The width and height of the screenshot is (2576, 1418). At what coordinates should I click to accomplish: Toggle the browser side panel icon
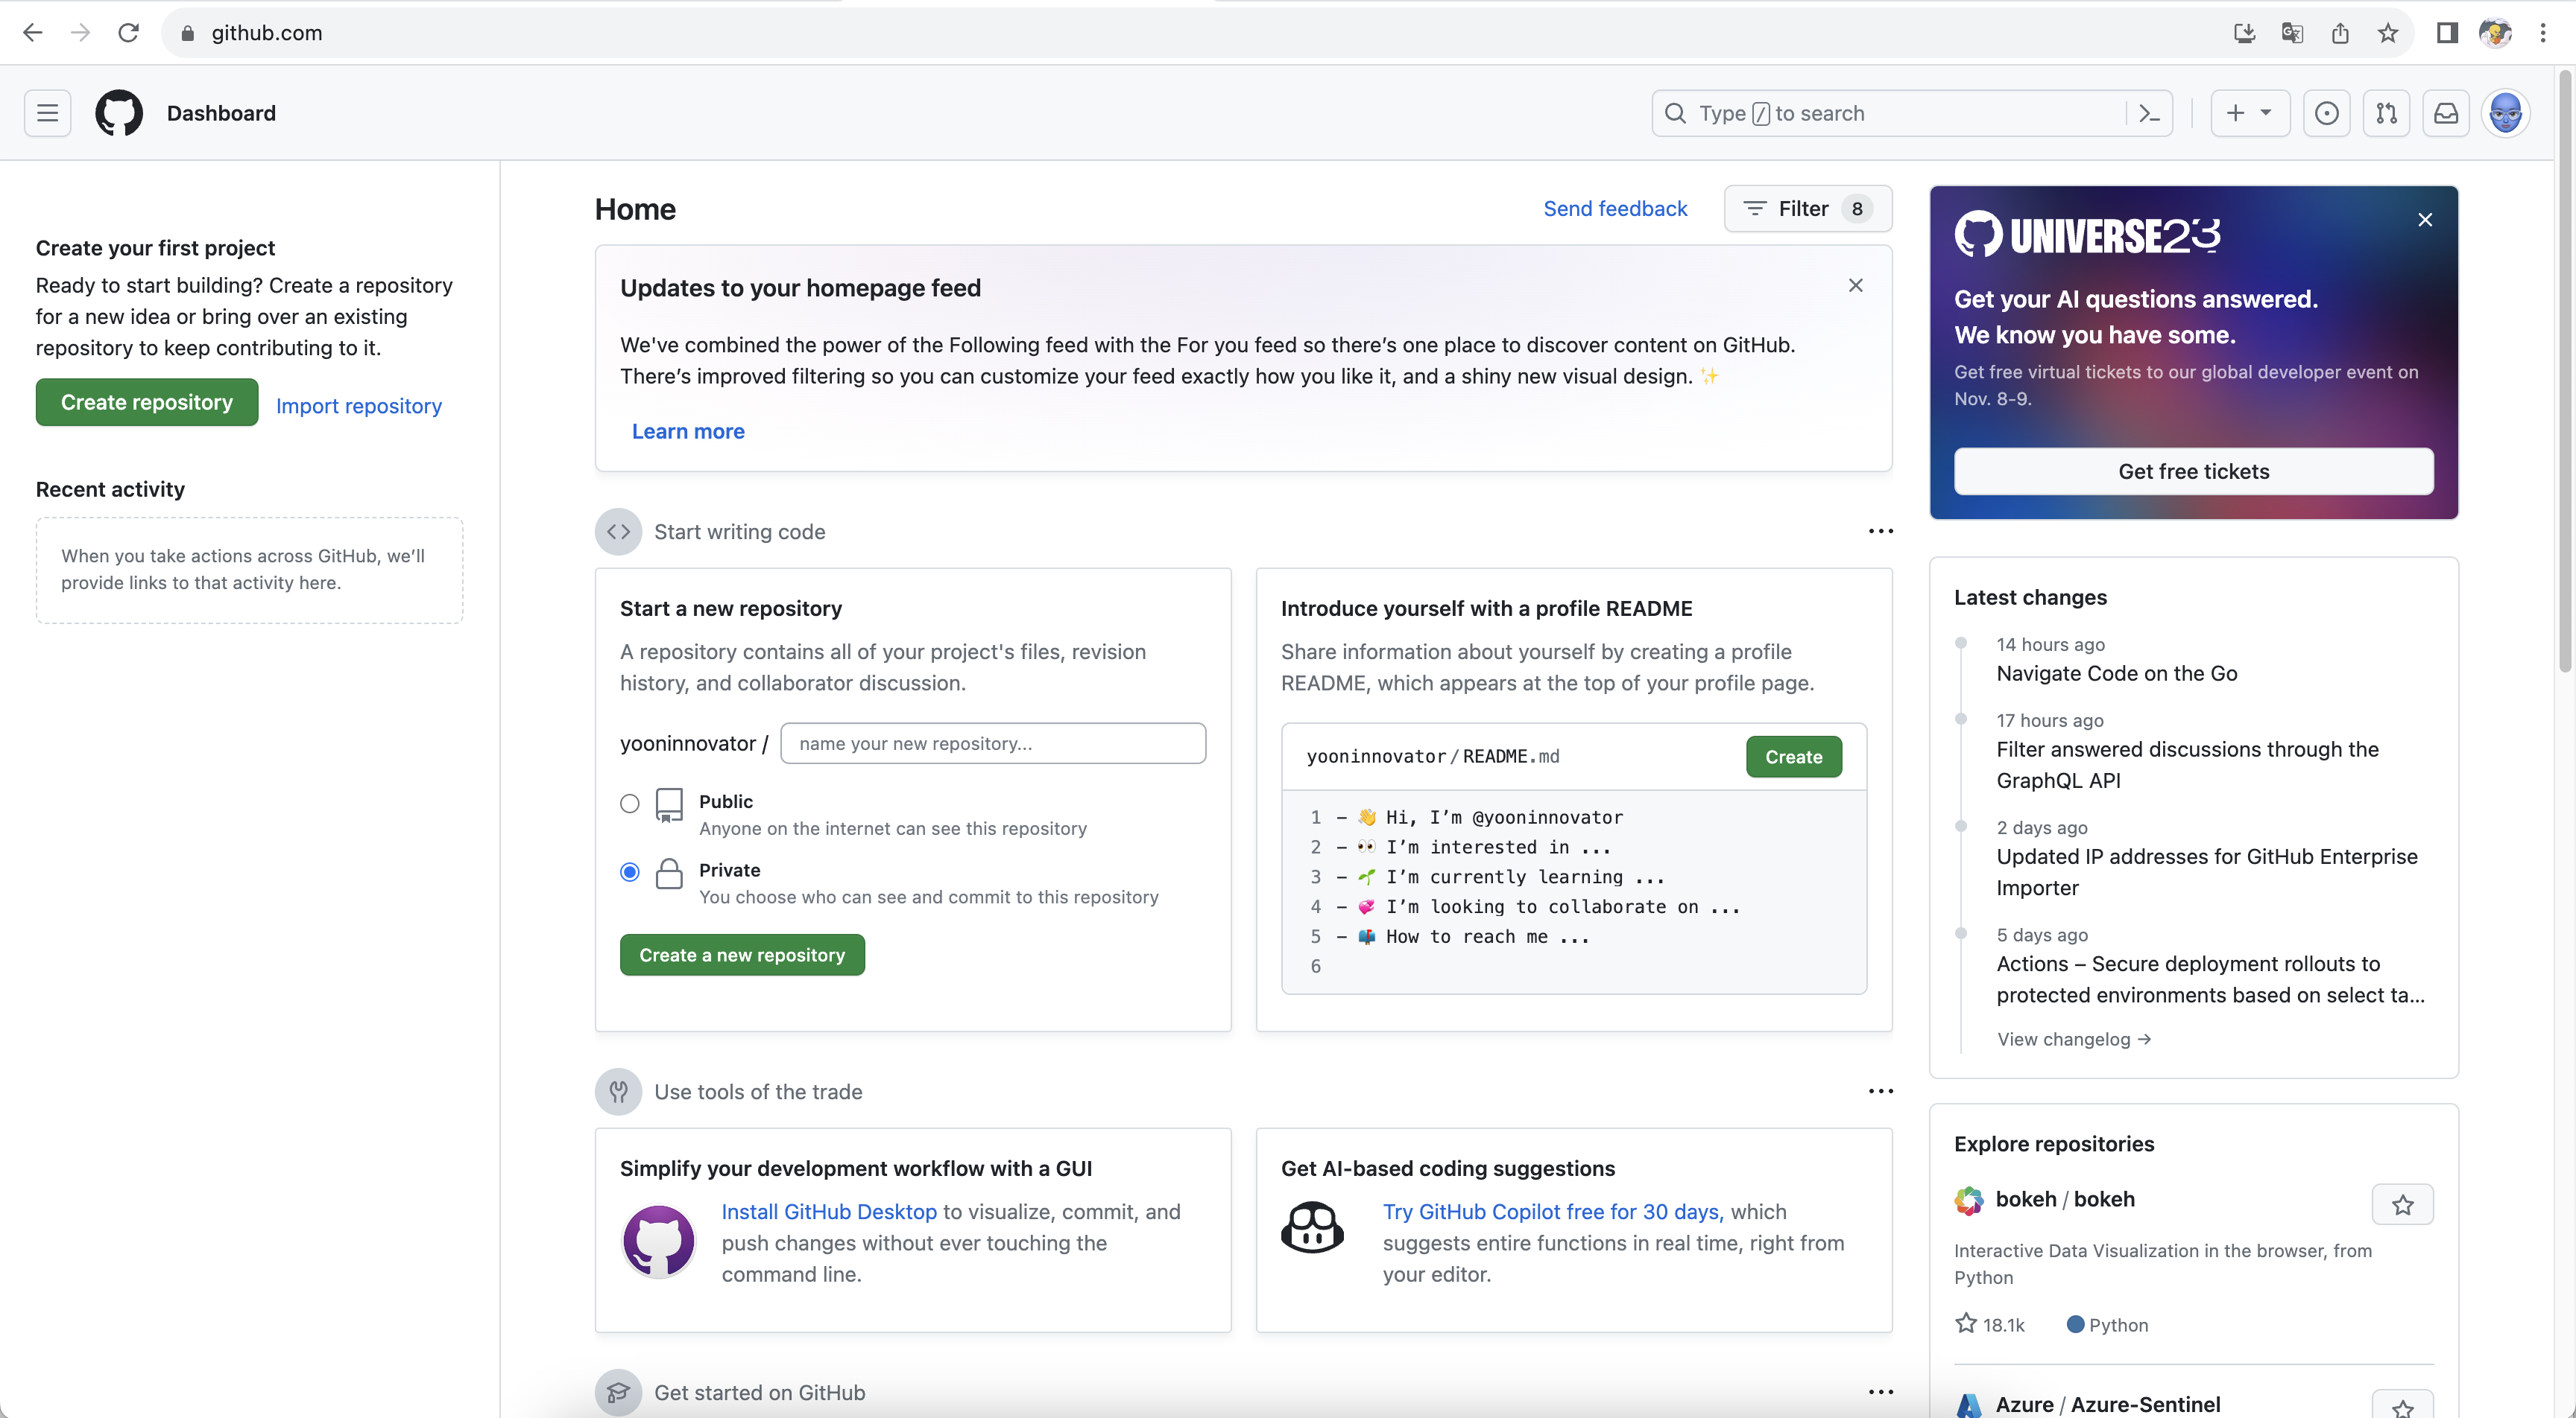point(2446,33)
